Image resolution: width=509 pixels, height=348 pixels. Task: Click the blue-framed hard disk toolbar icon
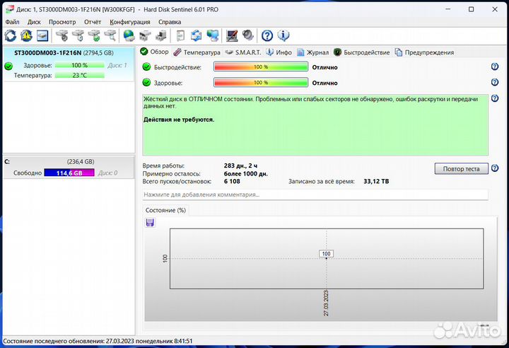pos(42,35)
